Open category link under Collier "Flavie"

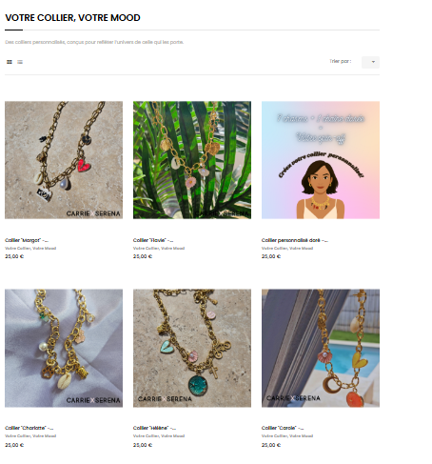point(159,248)
